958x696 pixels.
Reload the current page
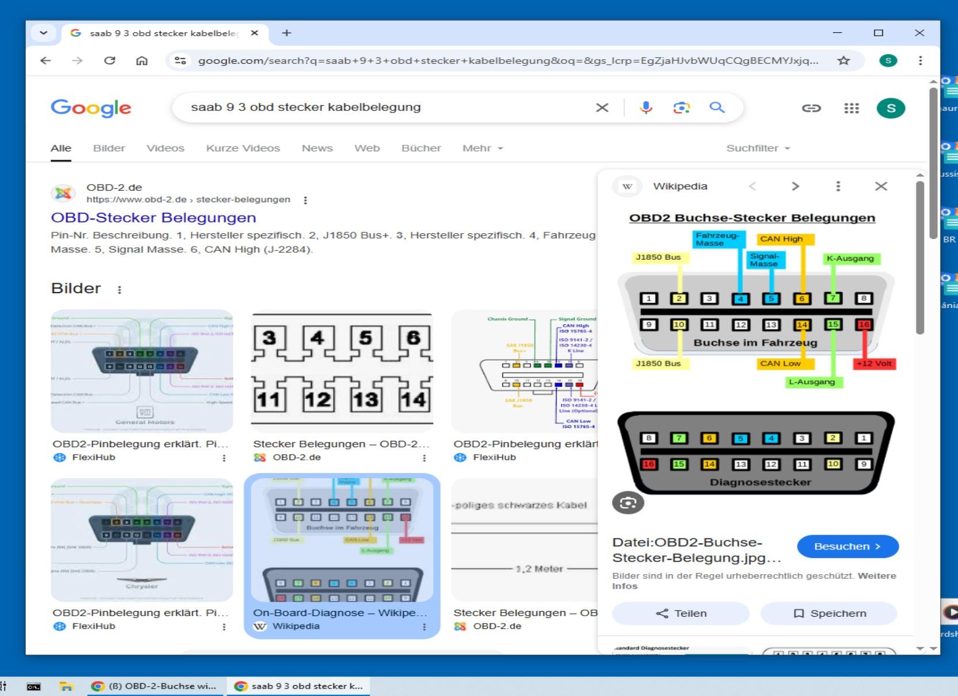109,60
